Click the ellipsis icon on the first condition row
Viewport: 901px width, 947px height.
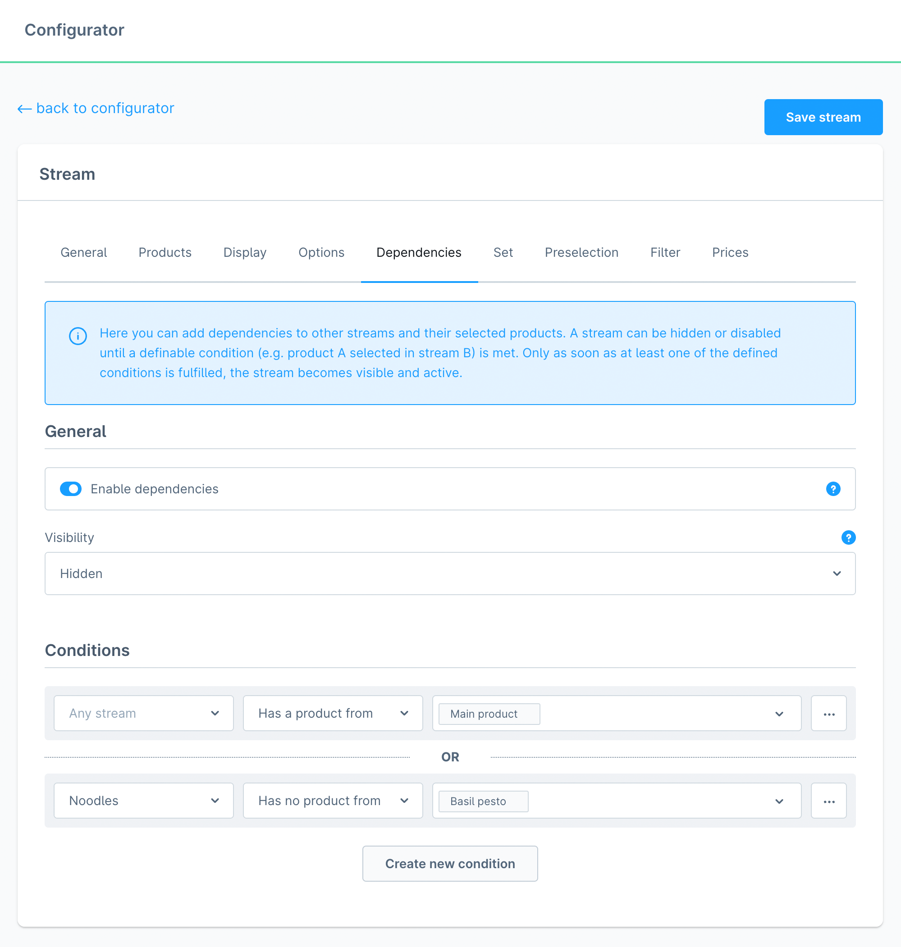tap(829, 713)
